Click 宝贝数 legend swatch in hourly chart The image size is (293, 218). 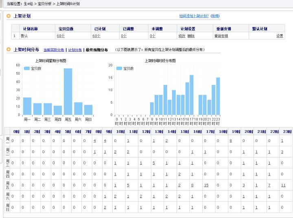pyautogui.click(x=119, y=68)
